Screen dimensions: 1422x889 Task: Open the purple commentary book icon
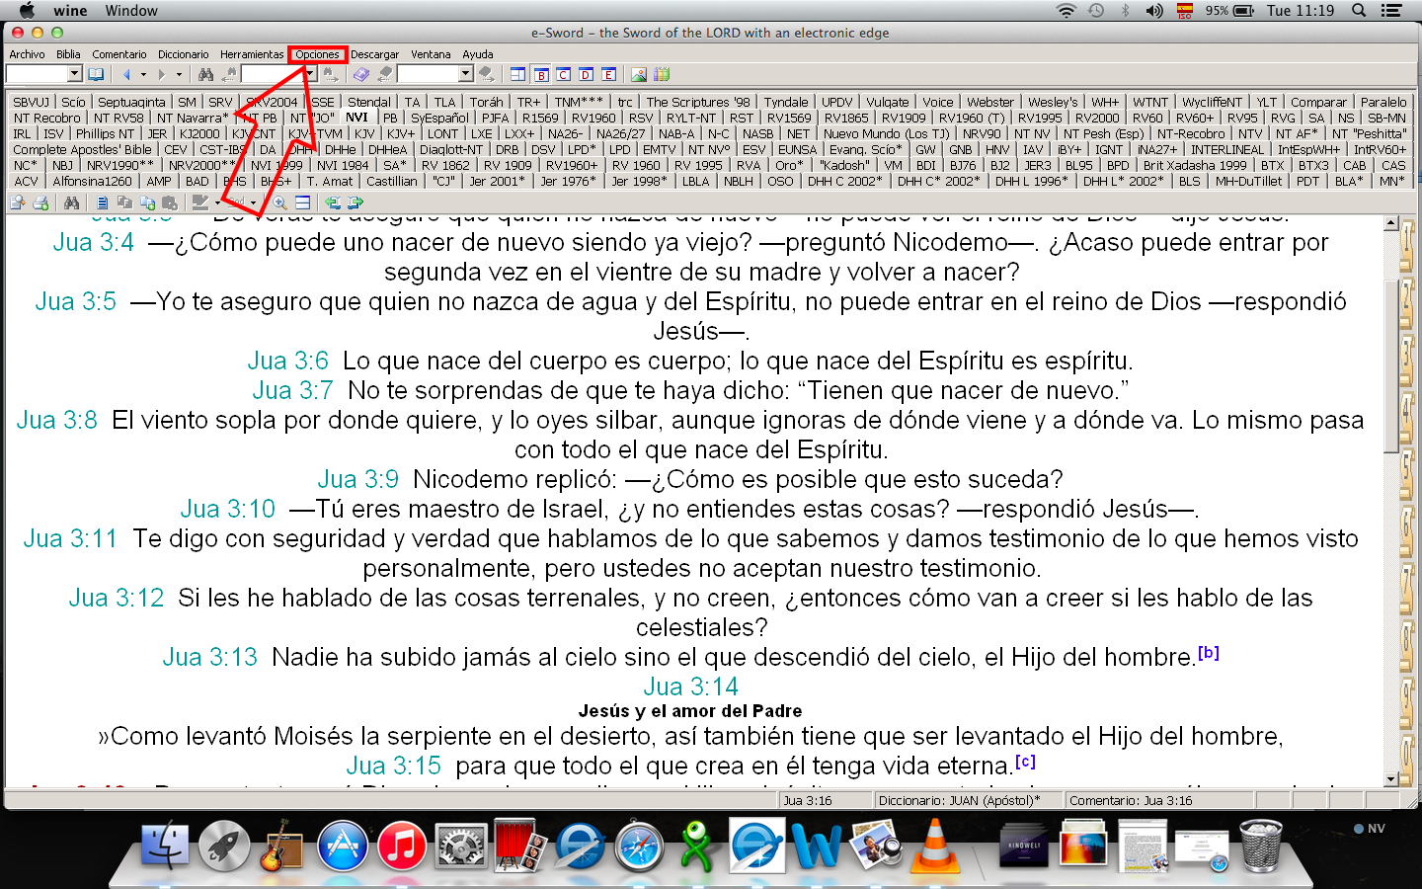click(361, 74)
